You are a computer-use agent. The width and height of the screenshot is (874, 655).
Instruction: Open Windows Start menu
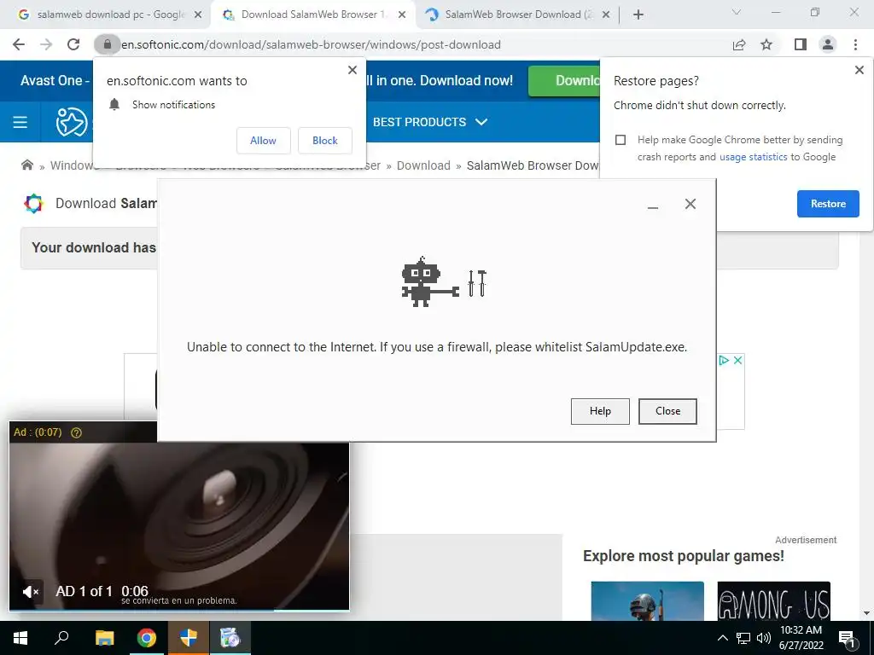point(20,638)
